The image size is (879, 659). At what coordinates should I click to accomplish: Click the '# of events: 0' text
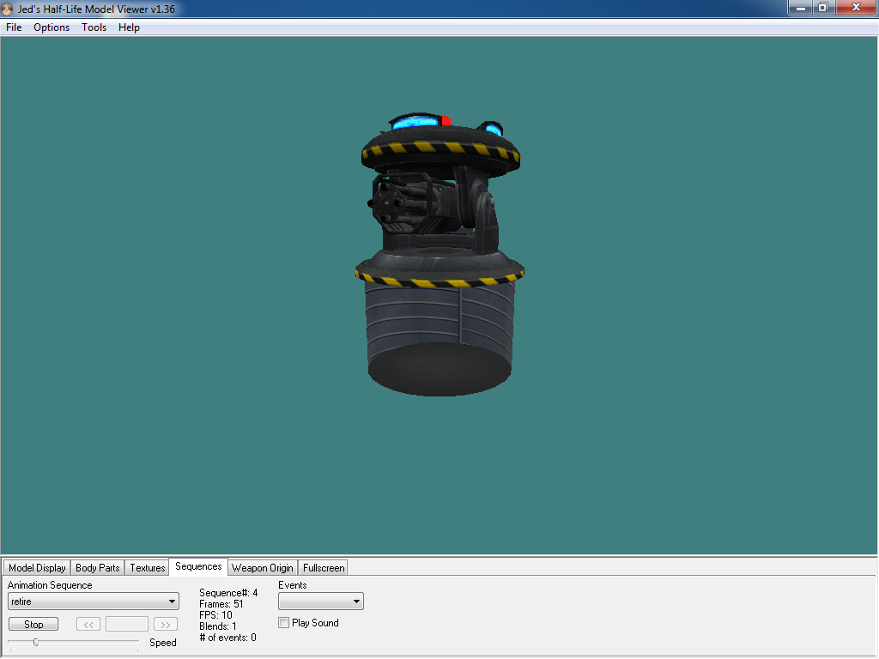[228, 638]
